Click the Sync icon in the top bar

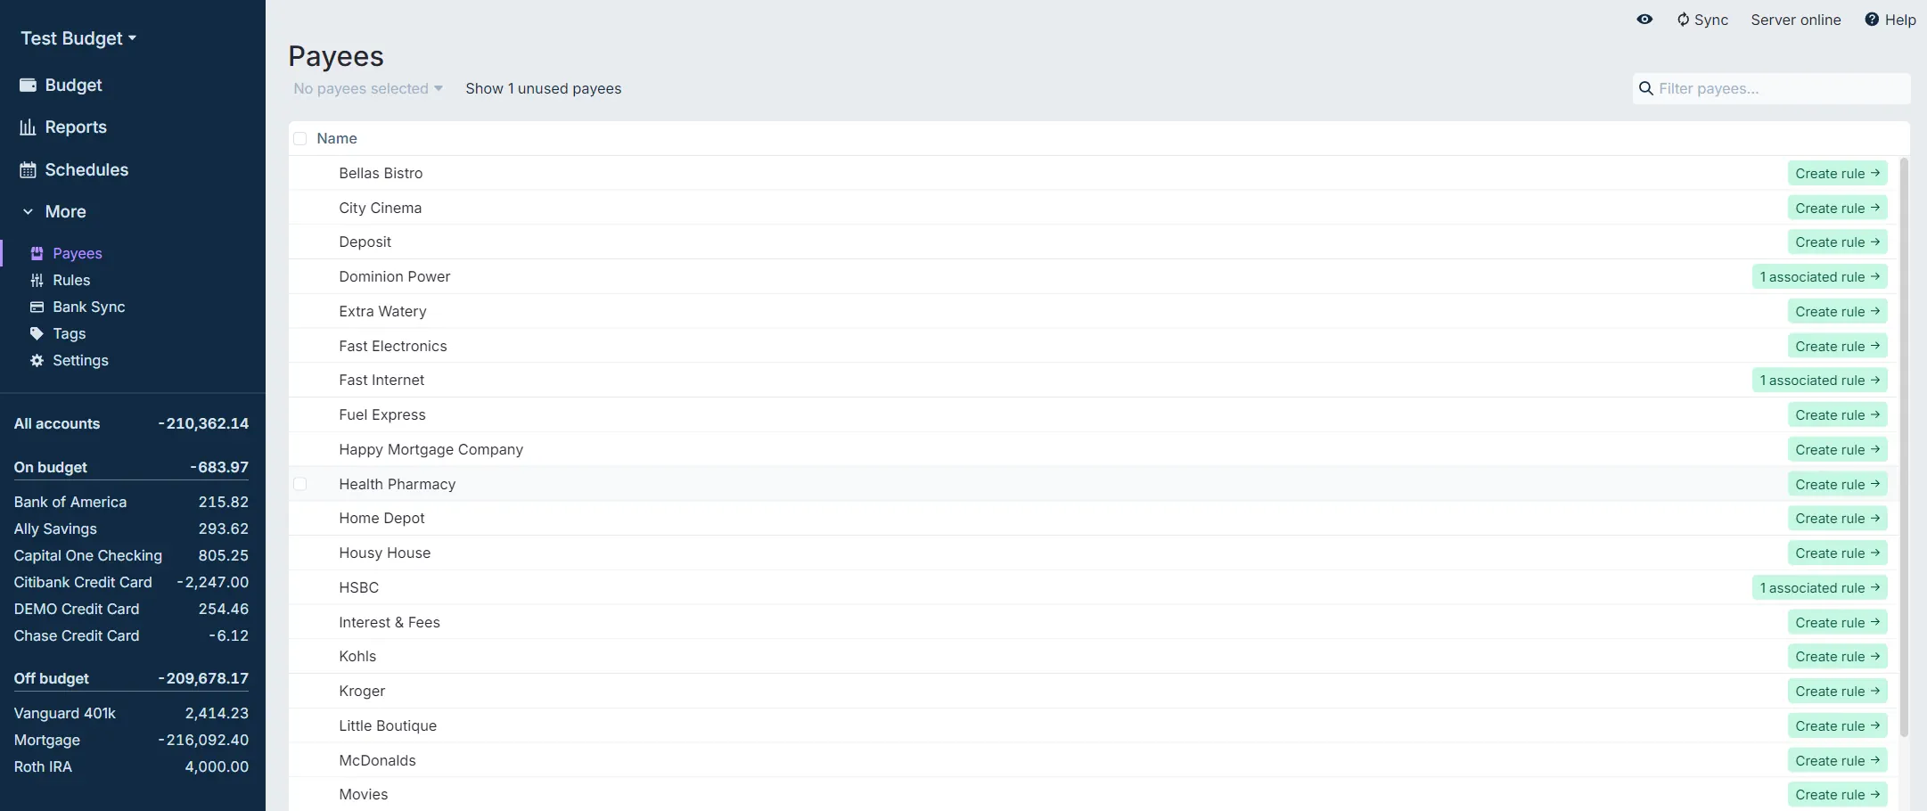coord(1685,19)
